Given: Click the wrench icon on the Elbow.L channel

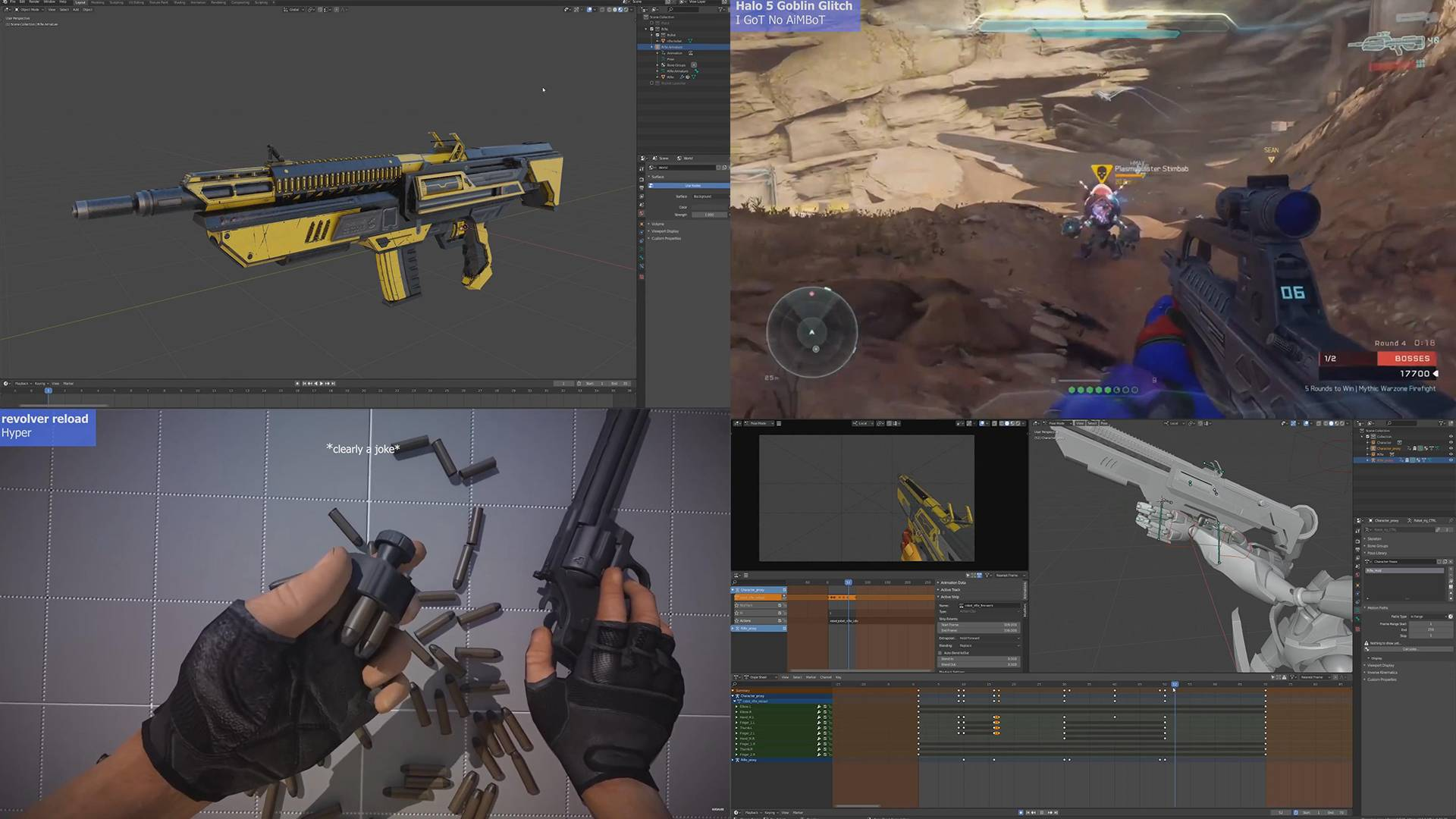Looking at the screenshot, I should 819,707.
